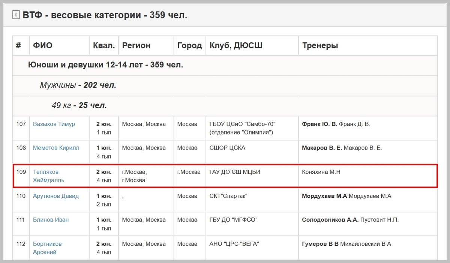Screen dimensions: 450x263
Task: Open Блинов Иван athlete link
Action: tap(51, 220)
